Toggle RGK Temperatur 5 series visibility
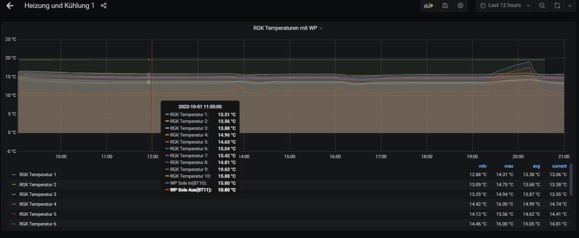The height and width of the screenshot is (238, 579). pyautogui.click(x=38, y=214)
